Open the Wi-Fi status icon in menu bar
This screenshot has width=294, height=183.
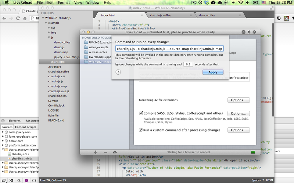point(241,3)
